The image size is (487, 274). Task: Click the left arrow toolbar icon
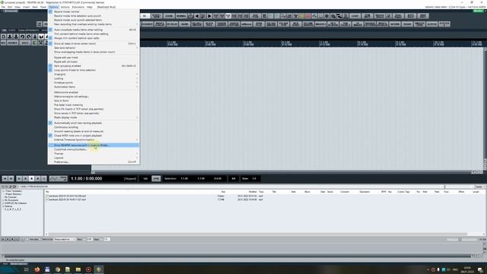[197, 16]
